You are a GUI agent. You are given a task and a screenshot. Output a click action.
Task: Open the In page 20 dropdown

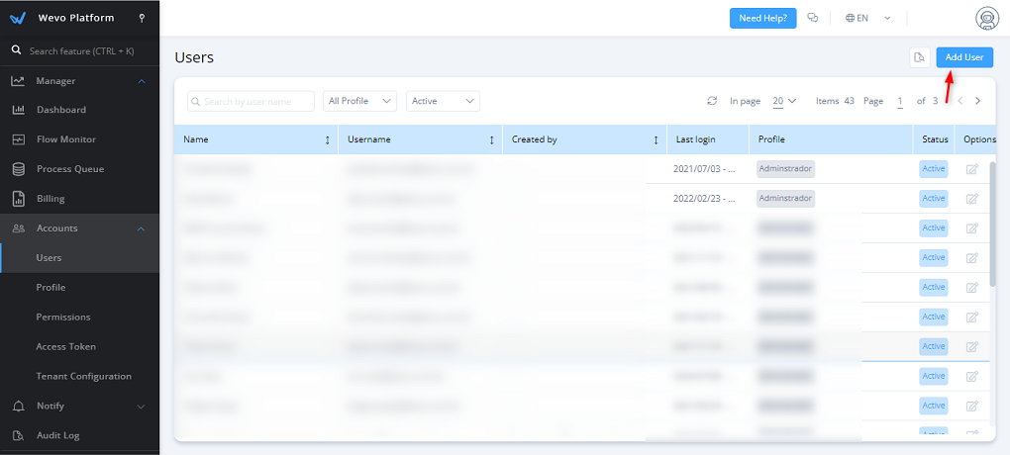click(x=784, y=101)
